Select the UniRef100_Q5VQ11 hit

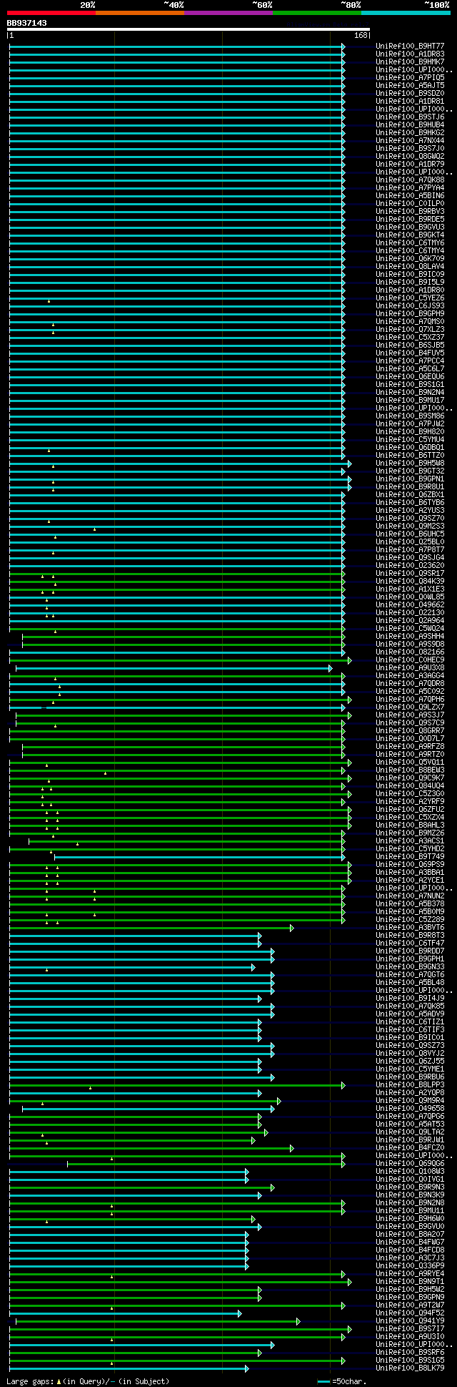411,763
